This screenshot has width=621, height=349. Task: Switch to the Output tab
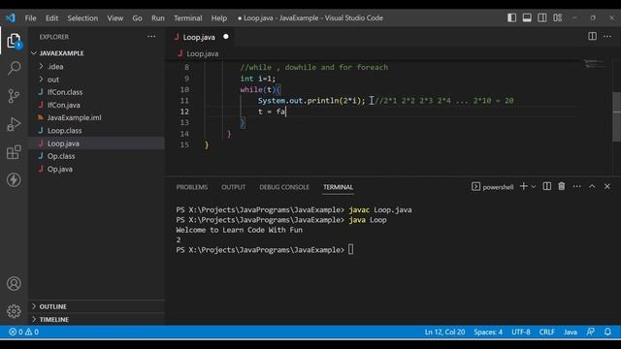tap(233, 187)
